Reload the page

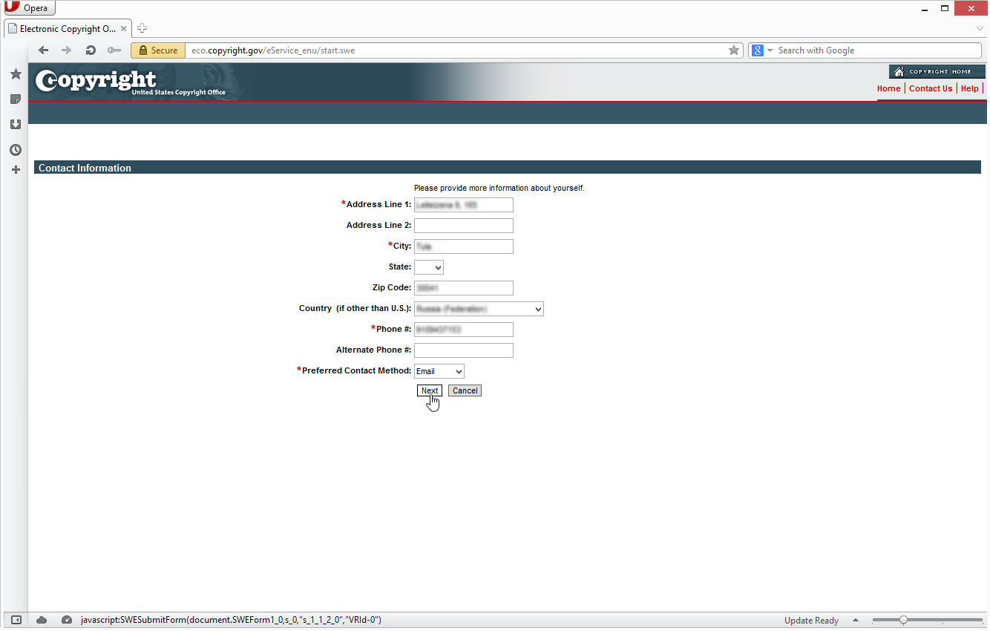[x=91, y=50]
